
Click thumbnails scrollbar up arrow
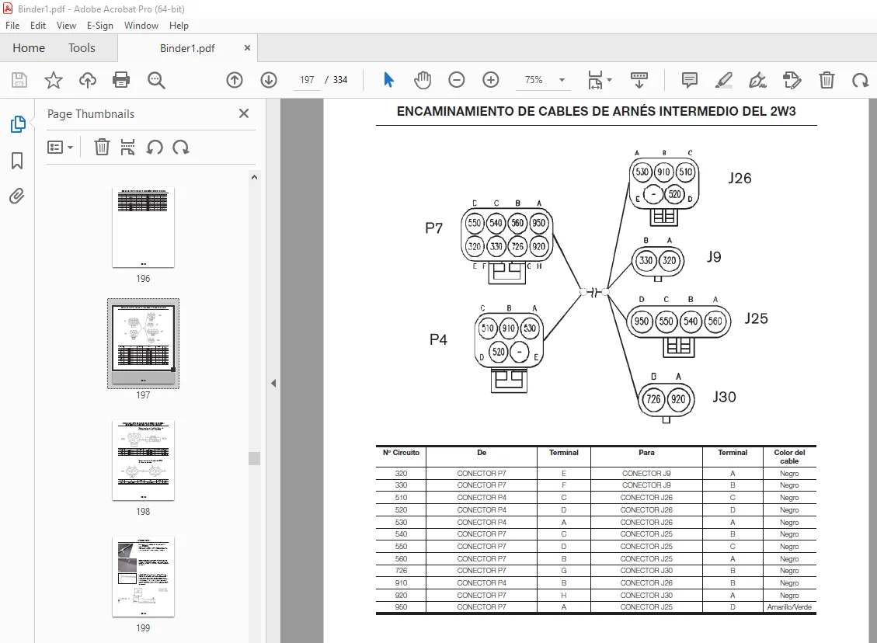(x=255, y=177)
